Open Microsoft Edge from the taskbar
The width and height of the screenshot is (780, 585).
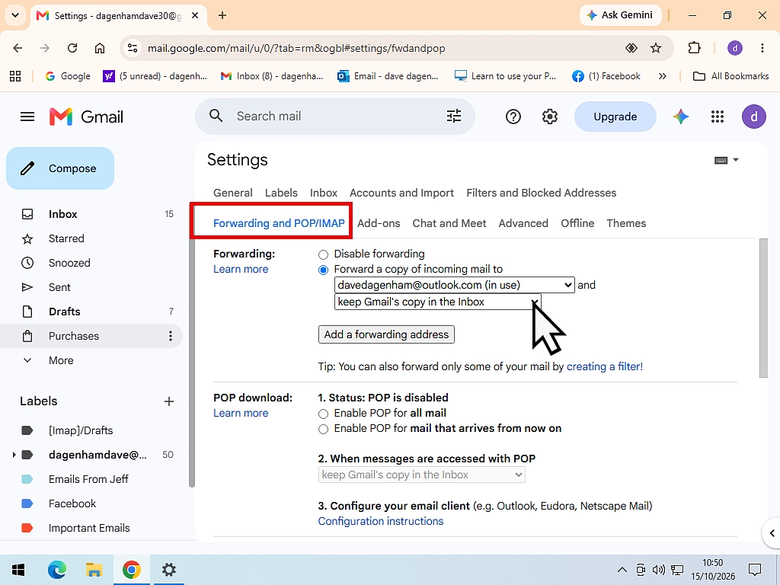56,570
